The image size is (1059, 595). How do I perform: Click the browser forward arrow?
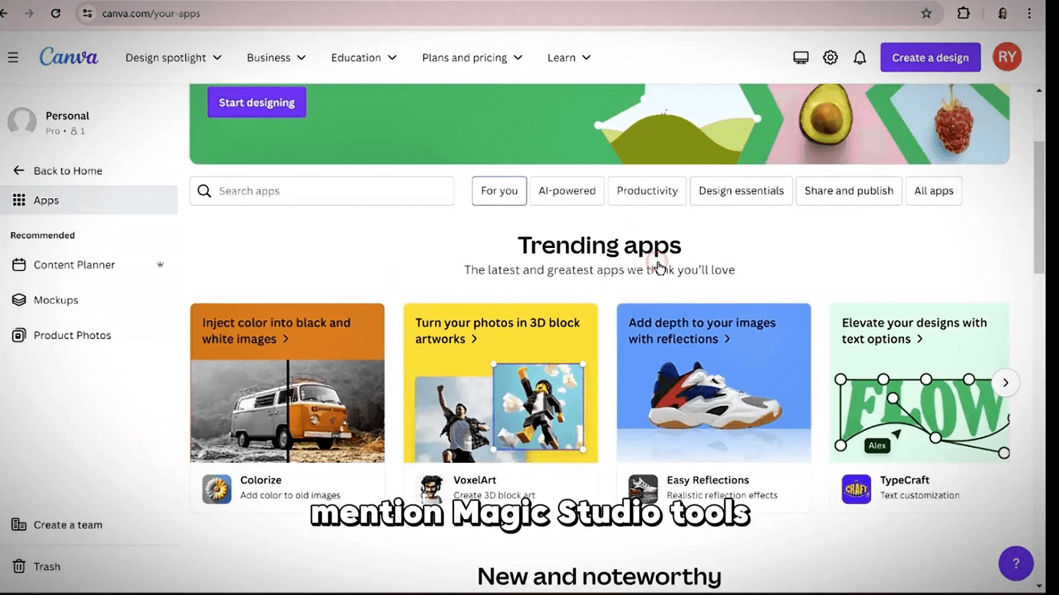pyautogui.click(x=28, y=13)
